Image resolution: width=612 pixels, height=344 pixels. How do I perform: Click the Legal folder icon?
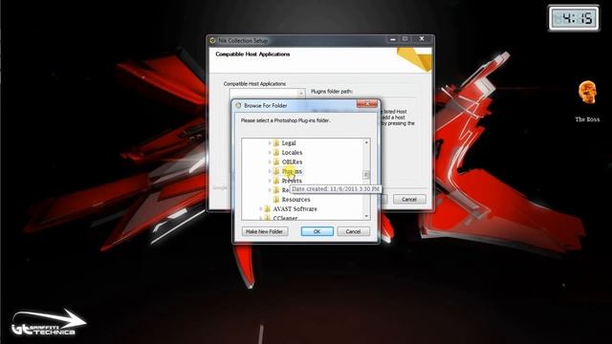[x=276, y=142]
